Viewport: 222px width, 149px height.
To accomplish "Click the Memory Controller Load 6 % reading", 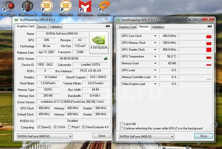I will coord(168,77).
